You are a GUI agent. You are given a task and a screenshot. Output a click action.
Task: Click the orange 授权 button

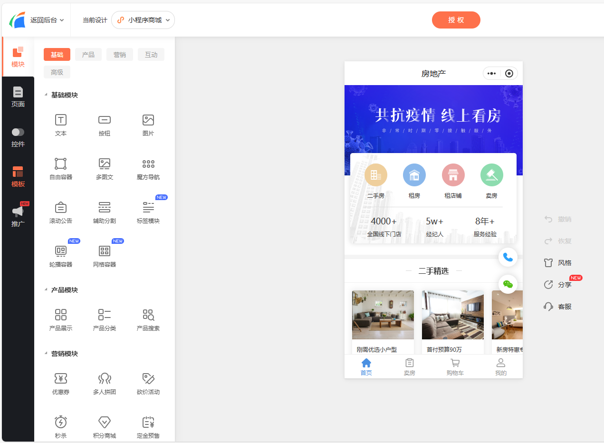(456, 20)
